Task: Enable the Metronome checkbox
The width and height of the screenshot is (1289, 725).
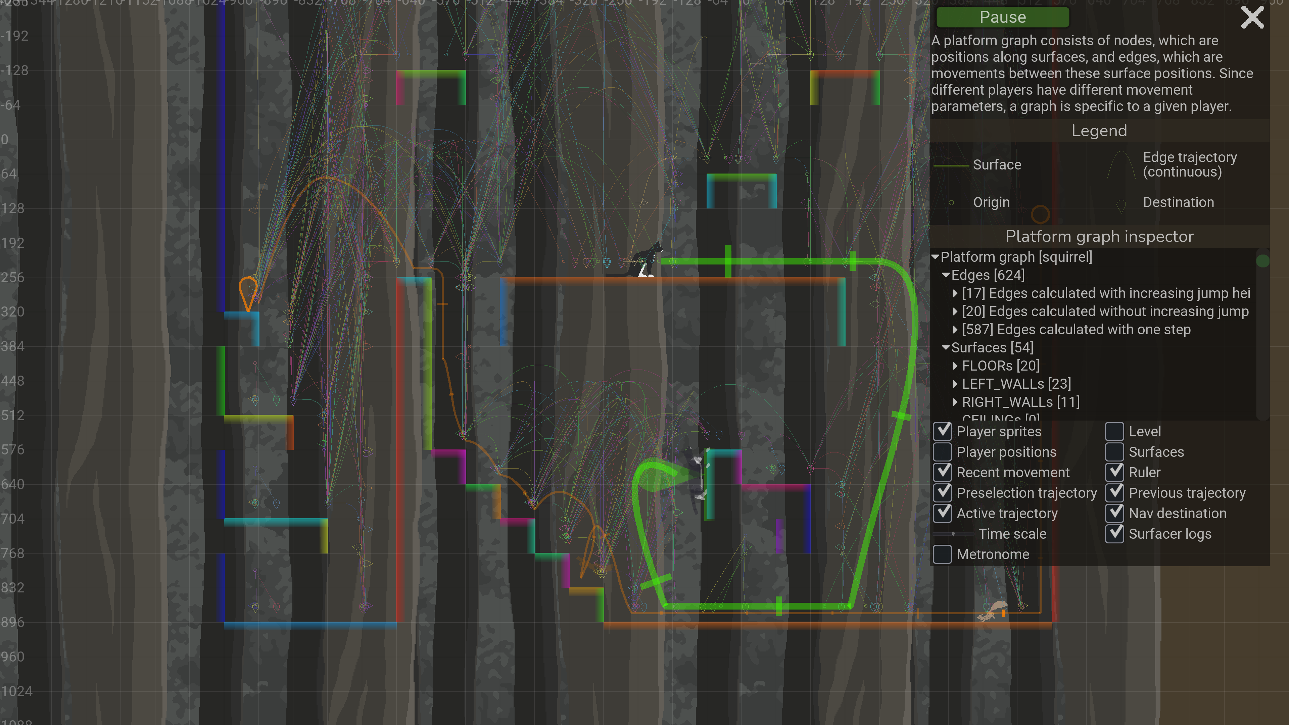Action: (x=942, y=554)
